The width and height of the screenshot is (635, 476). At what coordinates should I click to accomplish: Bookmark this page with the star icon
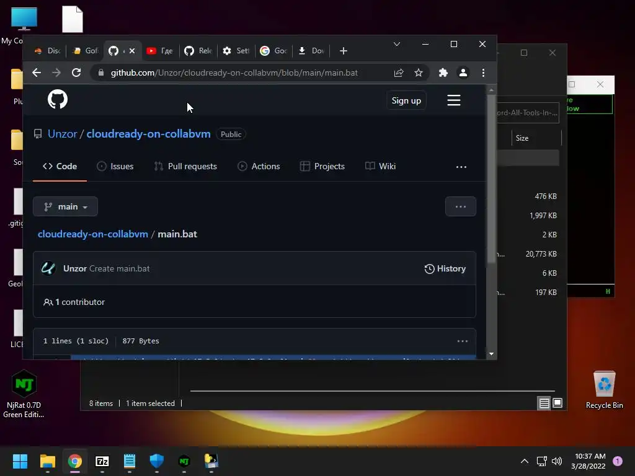(419, 73)
